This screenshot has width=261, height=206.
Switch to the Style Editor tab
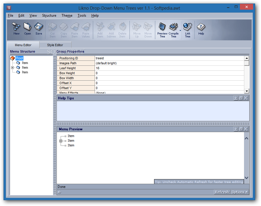55,45
